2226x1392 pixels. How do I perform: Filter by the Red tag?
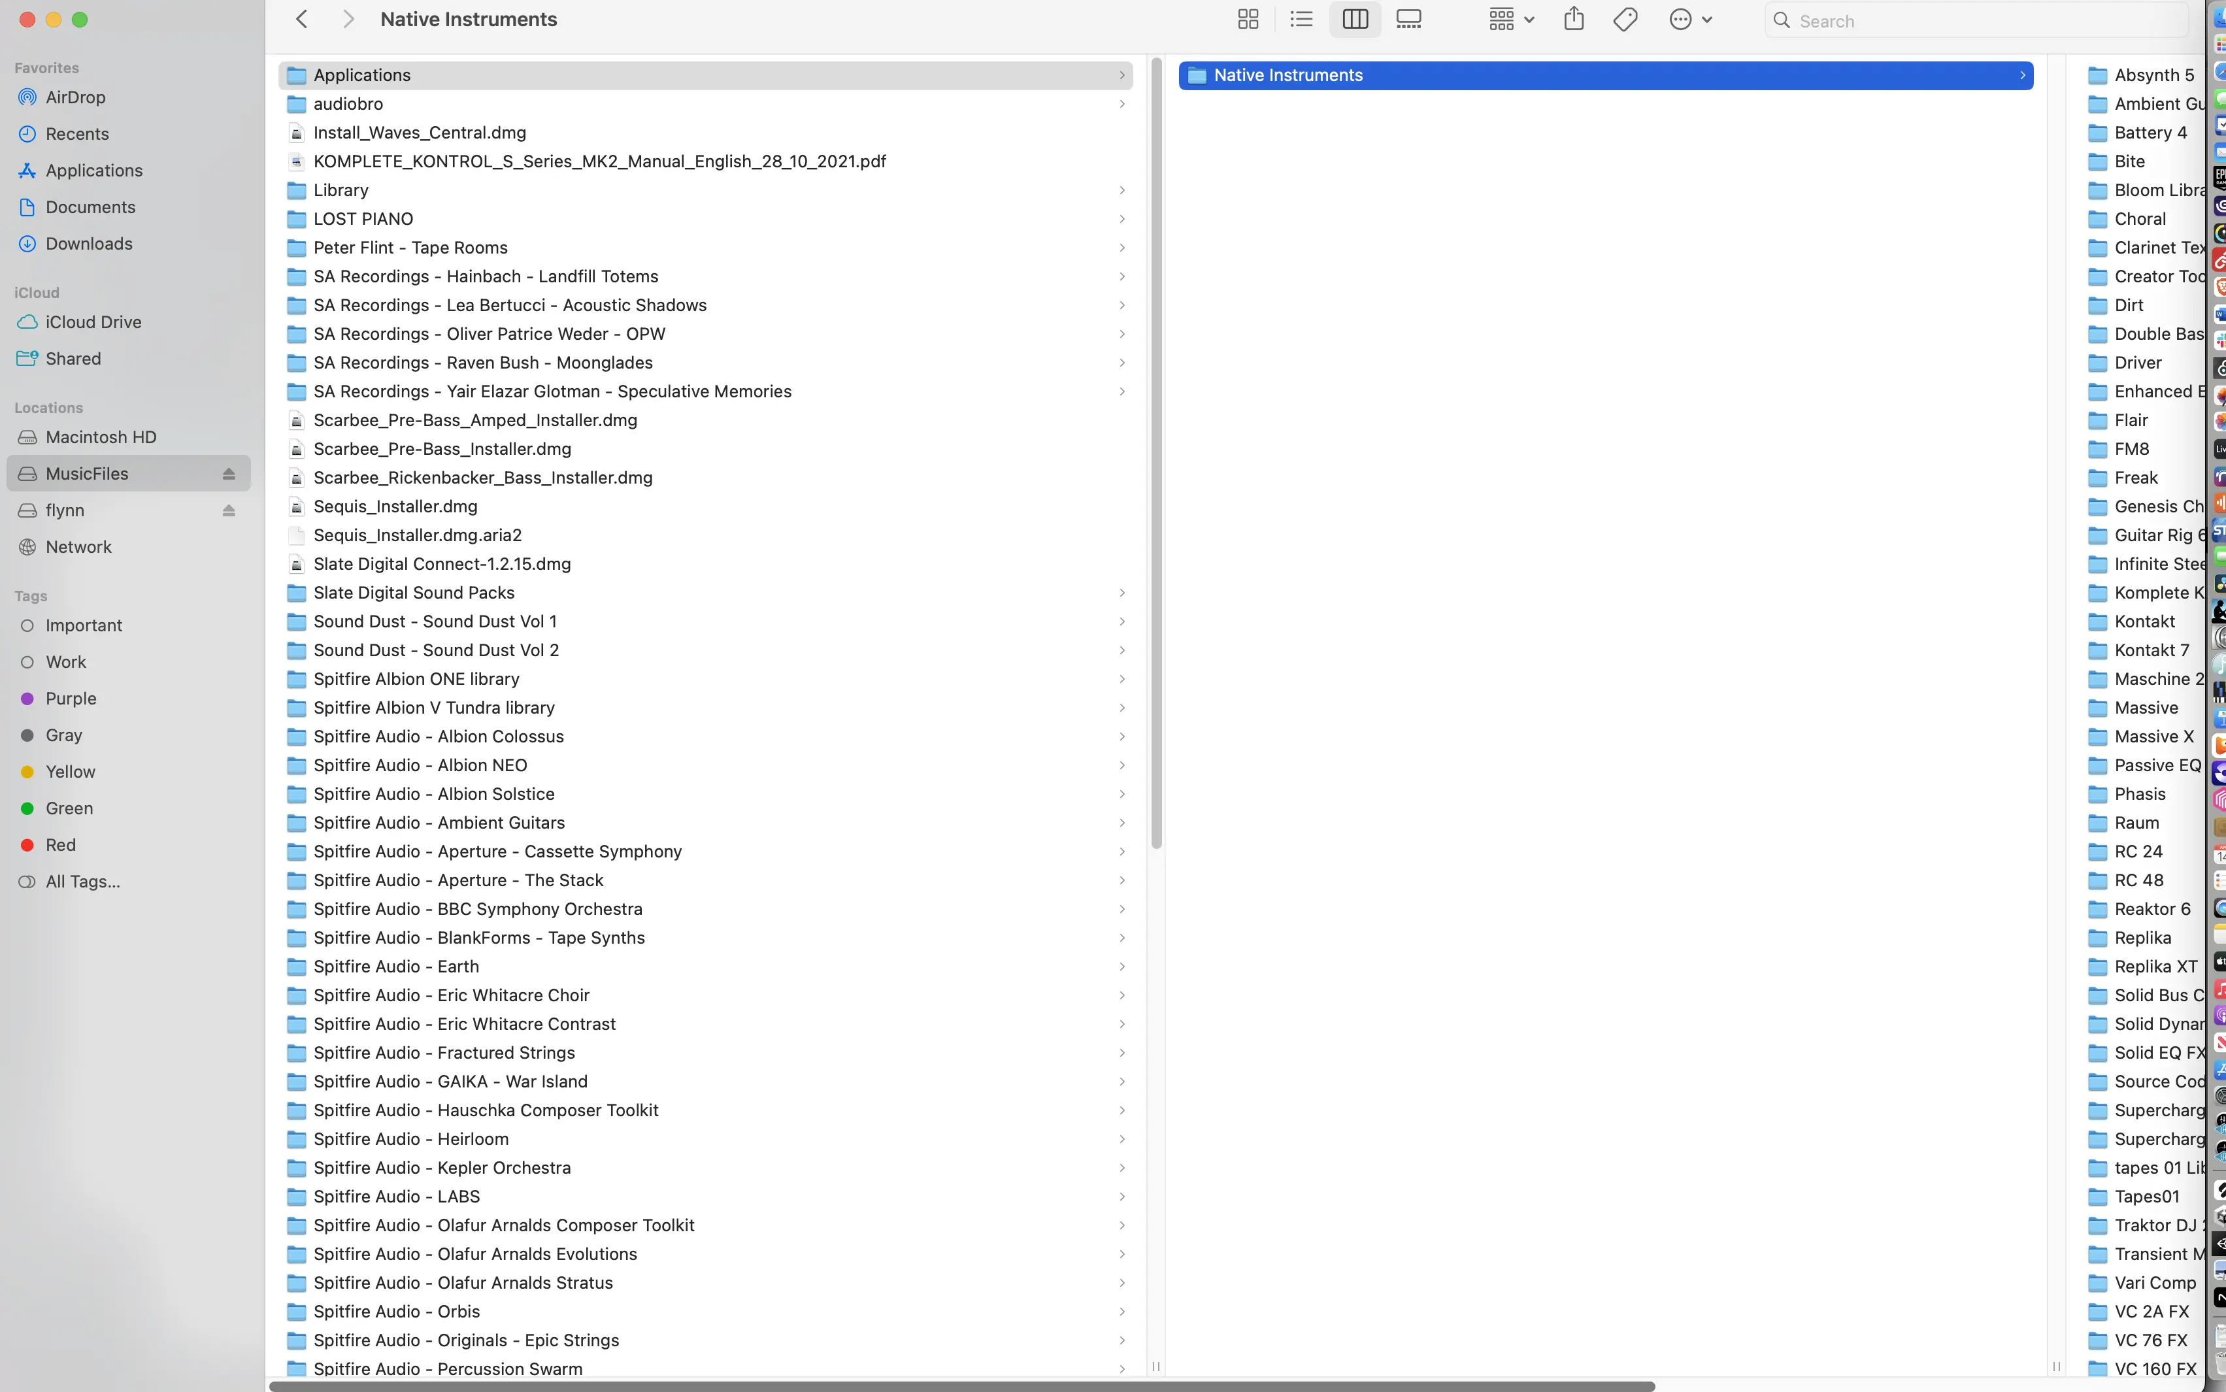pyautogui.click(x=61, y=845)
